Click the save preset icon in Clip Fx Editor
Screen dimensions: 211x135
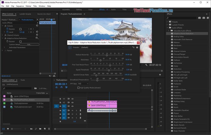137,47
